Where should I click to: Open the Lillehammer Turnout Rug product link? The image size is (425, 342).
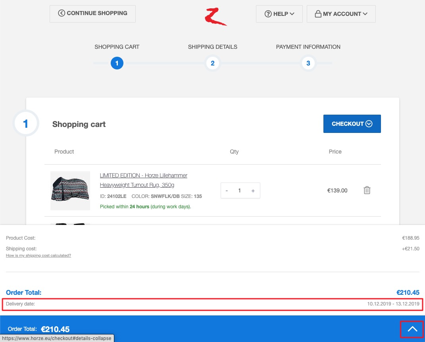point(143,180)
